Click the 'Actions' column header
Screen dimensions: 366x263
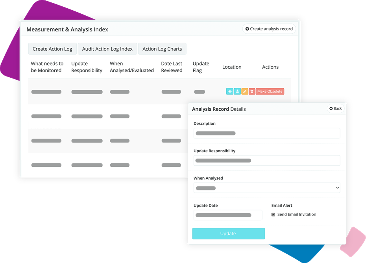pyautogui.click(x=270, y=67)
